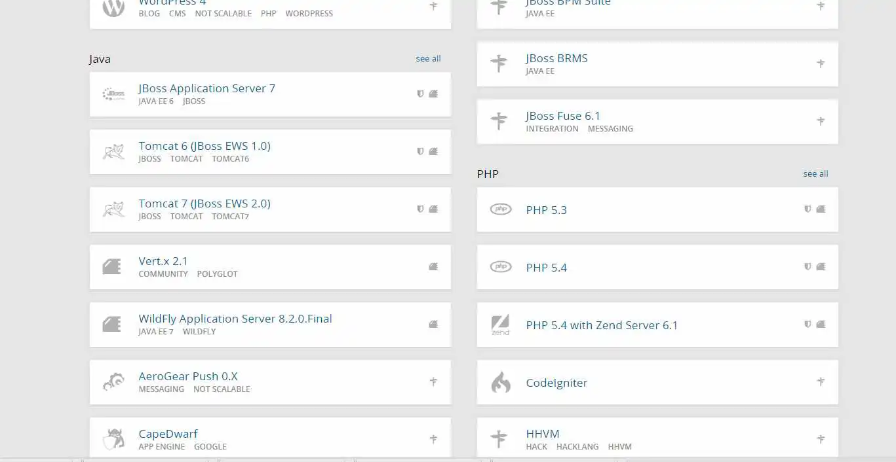Open the CapeDwarf title link
896x462 pixels.
168,434
